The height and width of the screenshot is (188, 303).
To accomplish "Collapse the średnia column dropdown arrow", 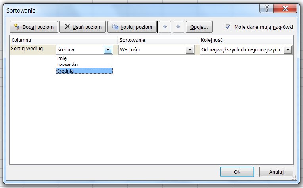I will point(108,50).
